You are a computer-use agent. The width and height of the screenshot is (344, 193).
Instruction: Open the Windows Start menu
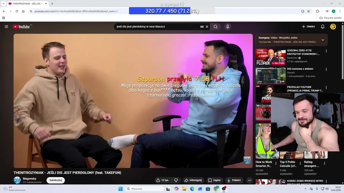click(x=120, y=189)
